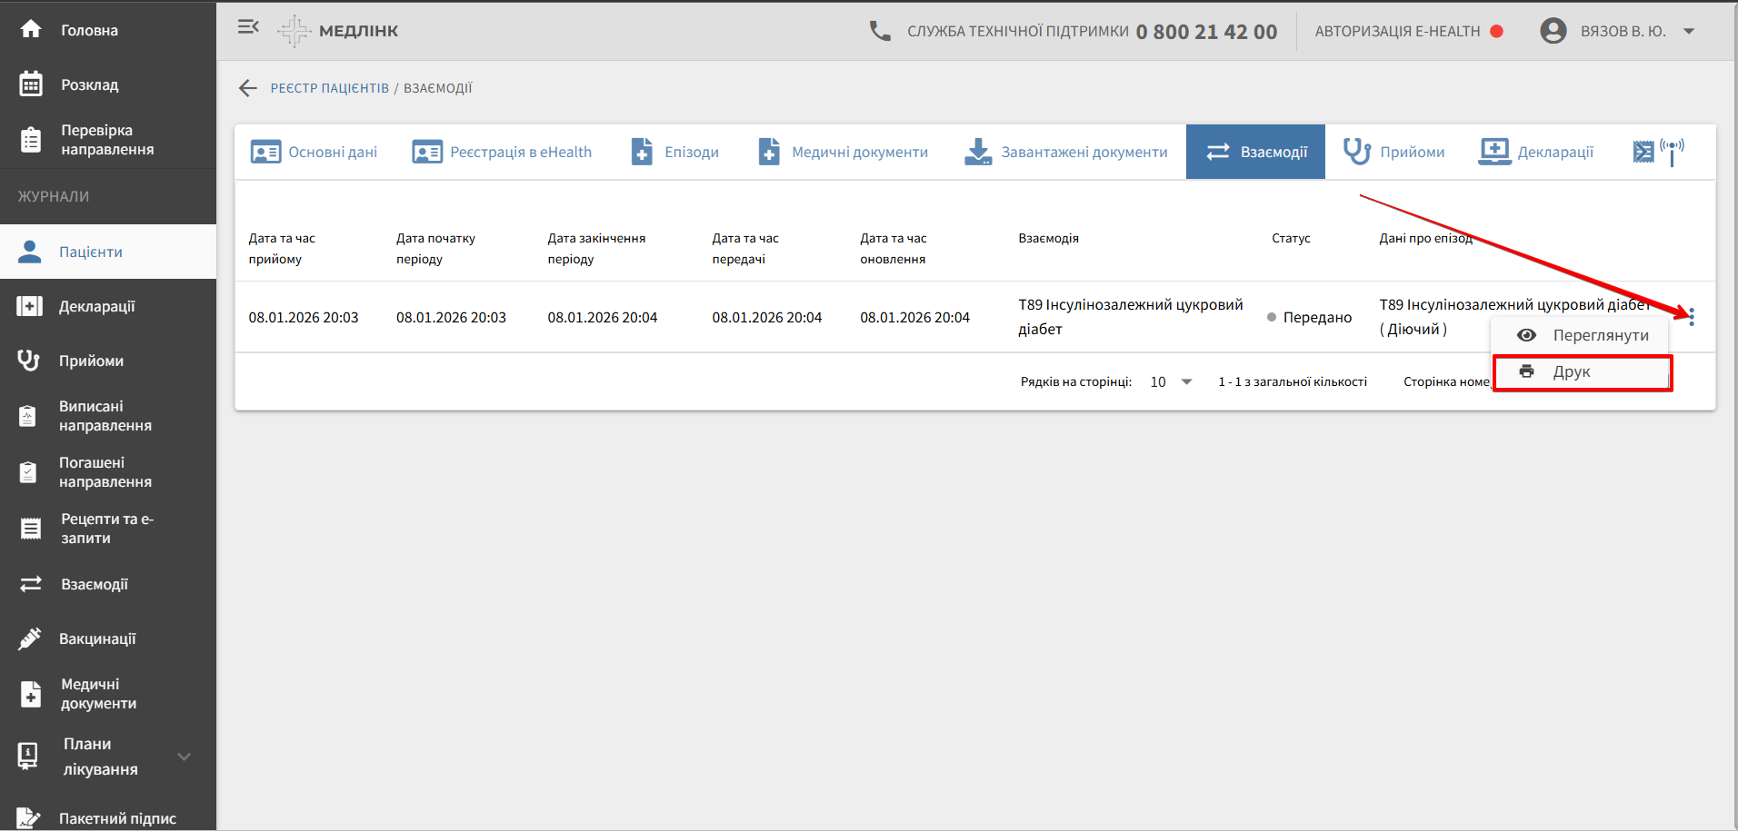1738x831 pixels.
Task: Go to Головна in the sidebar
Action: coord(89,30)
